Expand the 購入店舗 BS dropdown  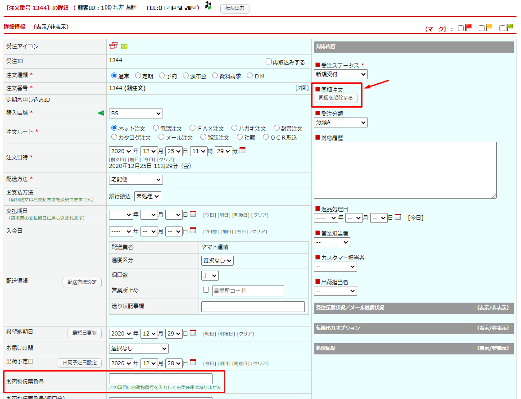tap(136, 113)
